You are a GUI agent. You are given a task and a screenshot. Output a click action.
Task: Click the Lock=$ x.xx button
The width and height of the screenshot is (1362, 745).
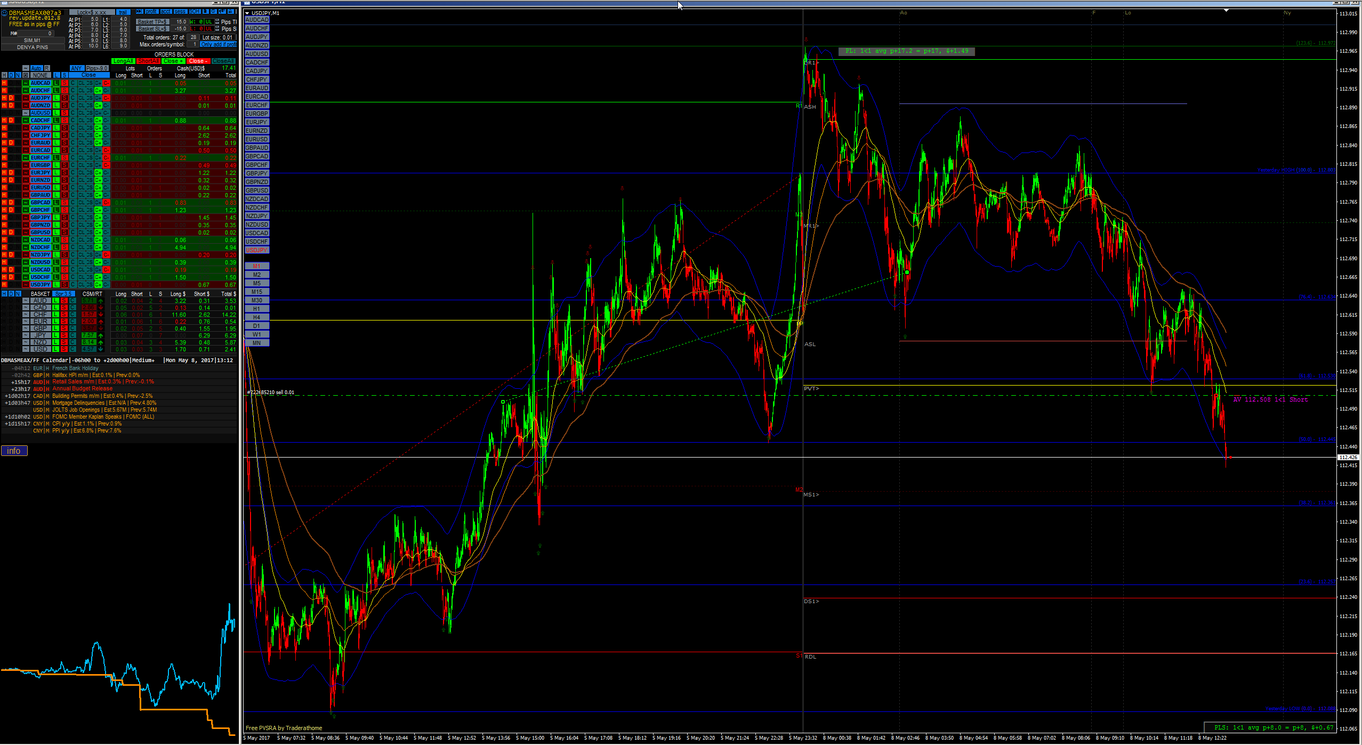[92, 12]
